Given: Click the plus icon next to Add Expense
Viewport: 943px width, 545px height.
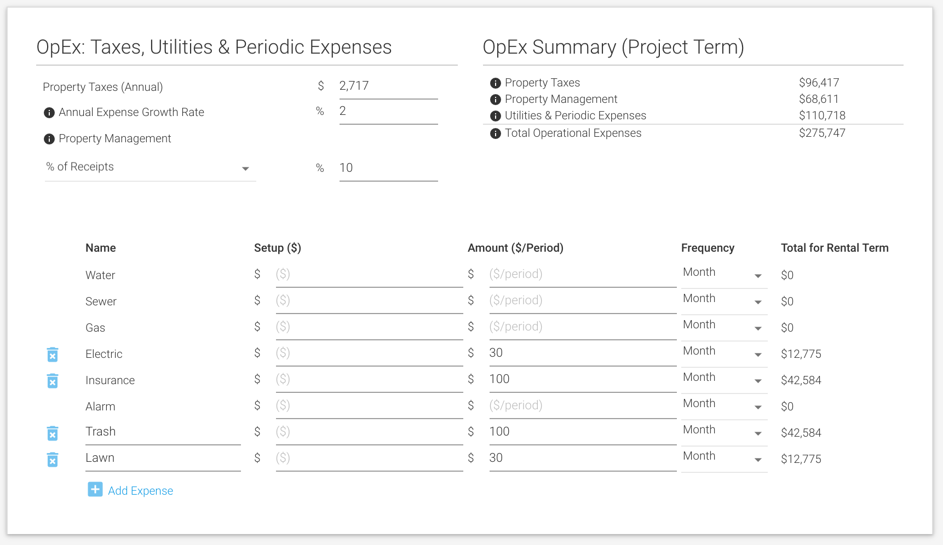Looking at the screenshot, I should 95,489.
